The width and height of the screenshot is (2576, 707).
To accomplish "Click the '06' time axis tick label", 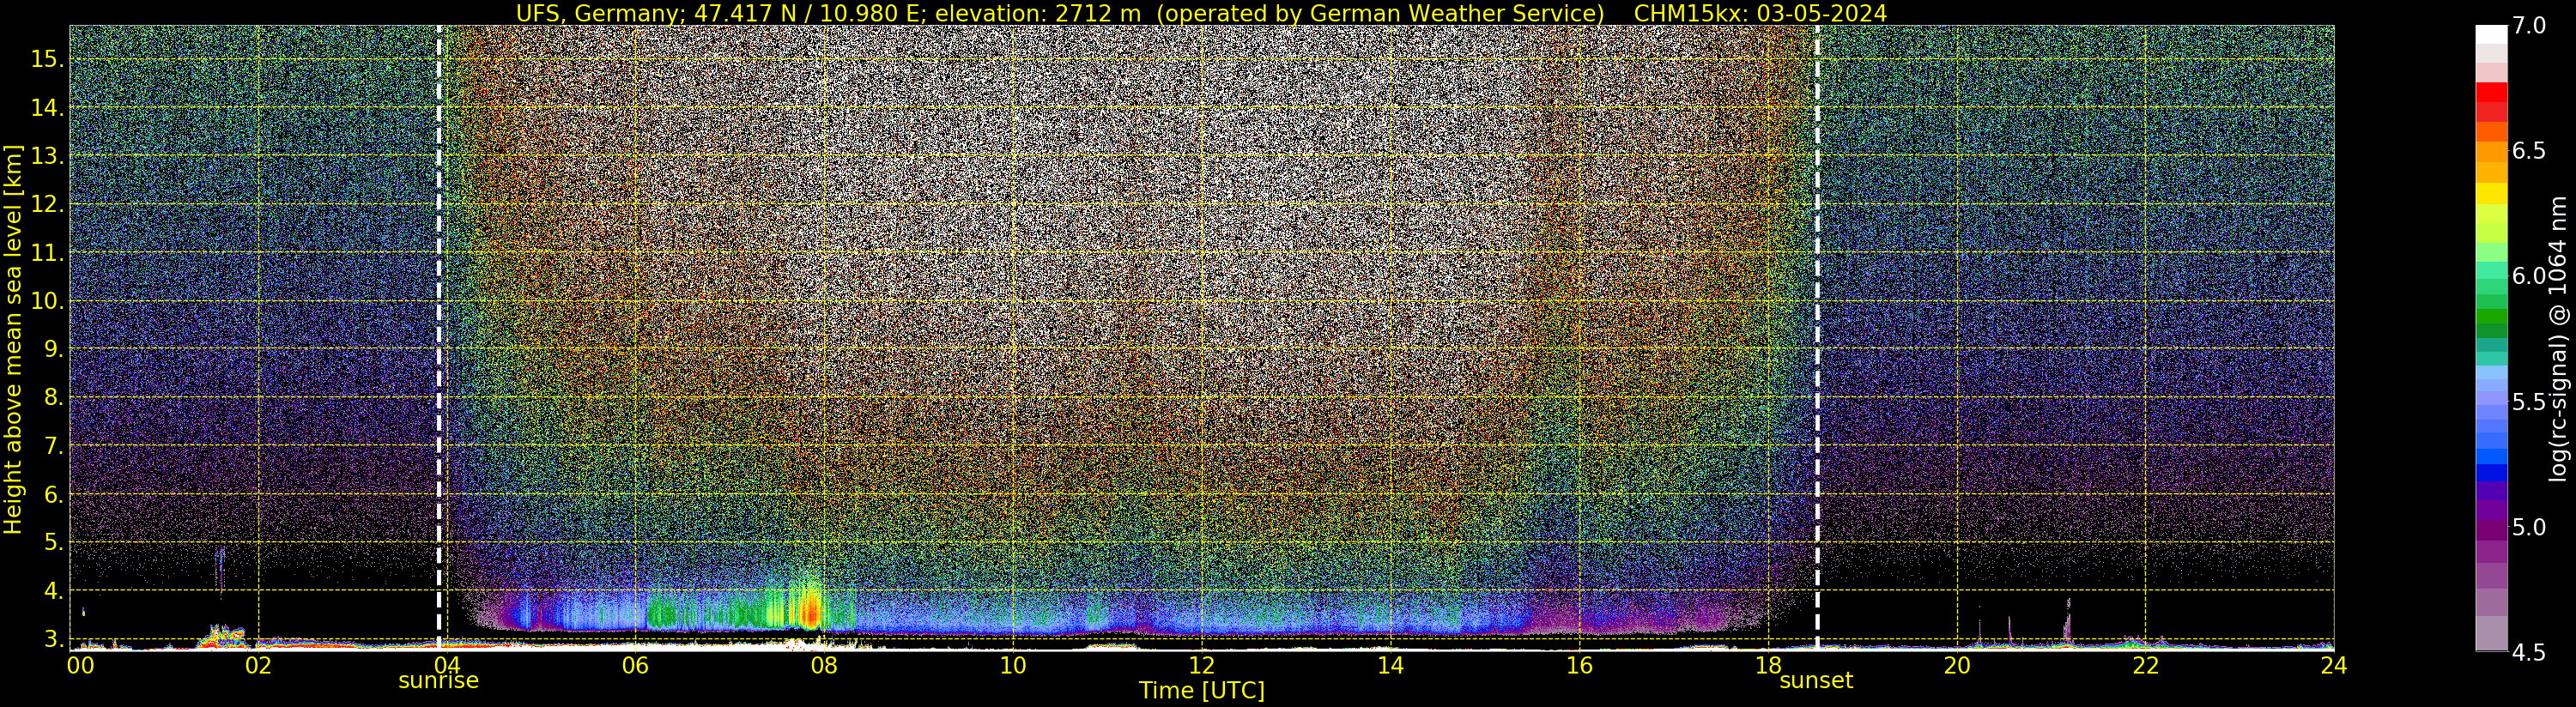I will pos(636,665).
